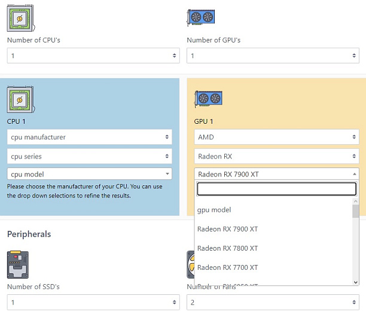The height and width of the screenshot is (314, 366).
Task: Click the graphics card icon in GPU 1 panel
Action: 209,99
